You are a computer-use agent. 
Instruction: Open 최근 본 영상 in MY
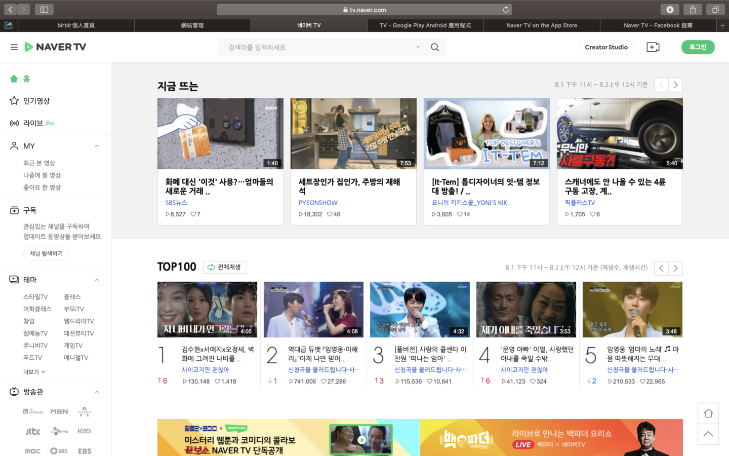point(39,163)
